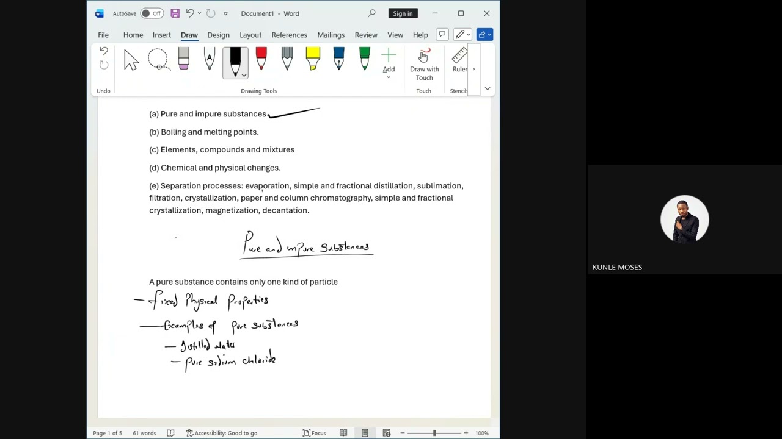The height and width of the screenshot is (439, 782).
Task: Switch to the Insert tab
Action: [162, 35]
